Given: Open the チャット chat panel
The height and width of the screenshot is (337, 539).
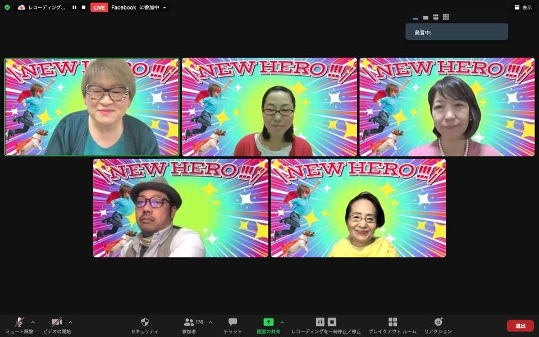Looking at the screenshot, I should coord(232,326).
